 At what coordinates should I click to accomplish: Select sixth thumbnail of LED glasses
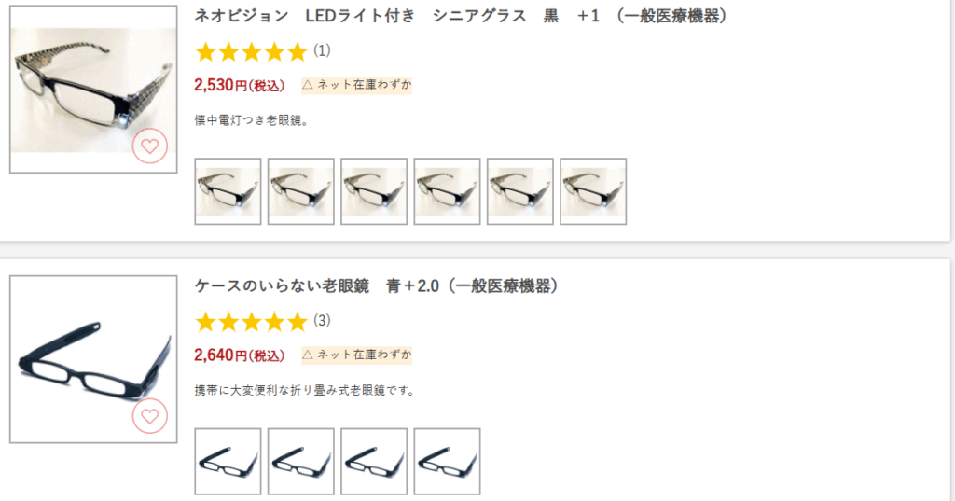pos(593,191)
